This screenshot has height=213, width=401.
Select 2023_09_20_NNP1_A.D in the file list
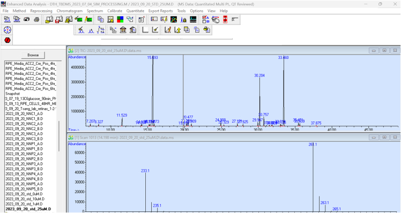pos(24,144)
